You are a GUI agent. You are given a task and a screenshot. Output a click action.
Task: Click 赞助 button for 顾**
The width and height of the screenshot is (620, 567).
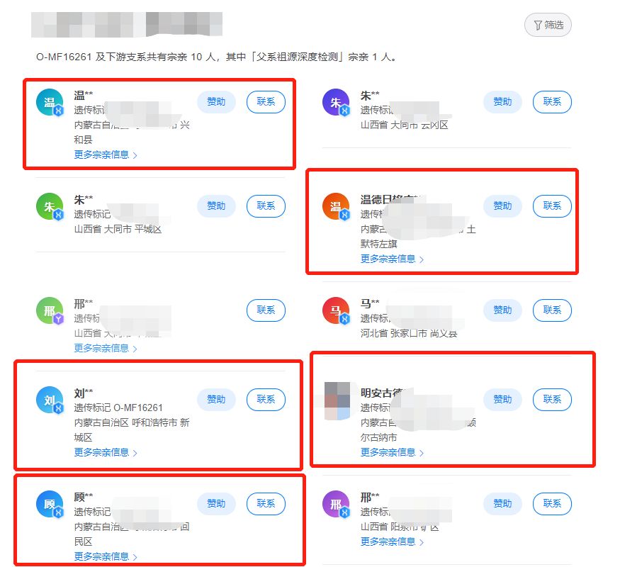coord(216,503)
